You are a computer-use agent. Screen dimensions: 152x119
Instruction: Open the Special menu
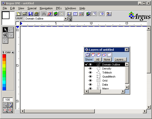point(32,8)
